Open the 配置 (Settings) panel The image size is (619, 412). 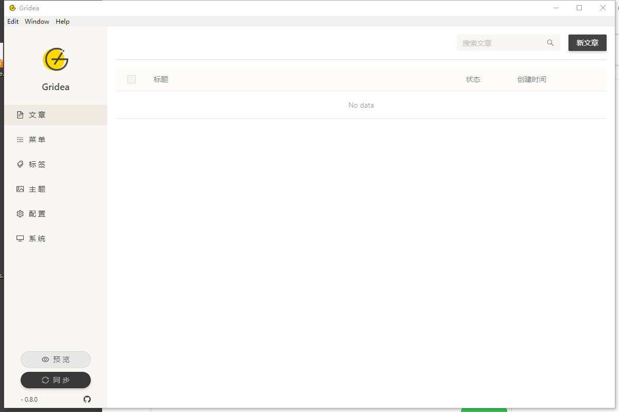tap(37, 213)
